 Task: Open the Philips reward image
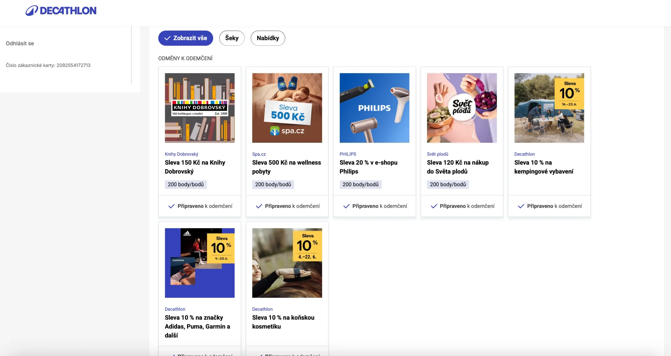[x=374, y=108]
